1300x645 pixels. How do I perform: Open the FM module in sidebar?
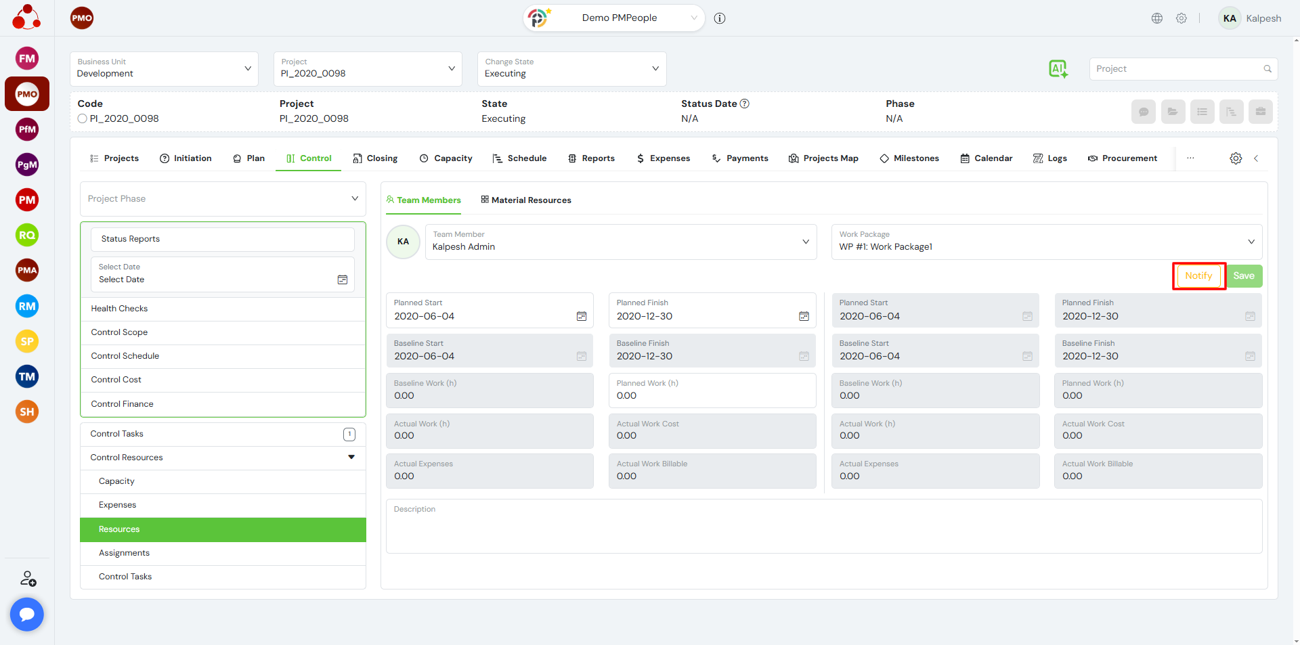coord(27,58)
